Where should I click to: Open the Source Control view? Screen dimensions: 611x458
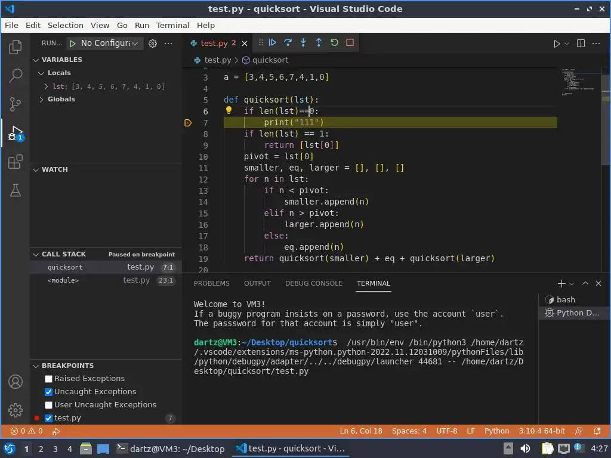(x=15, y=104)
